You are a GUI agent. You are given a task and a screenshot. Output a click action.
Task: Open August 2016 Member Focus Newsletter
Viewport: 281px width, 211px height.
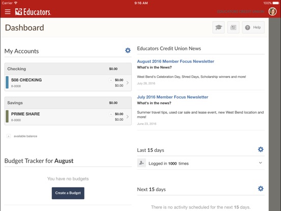176,61
